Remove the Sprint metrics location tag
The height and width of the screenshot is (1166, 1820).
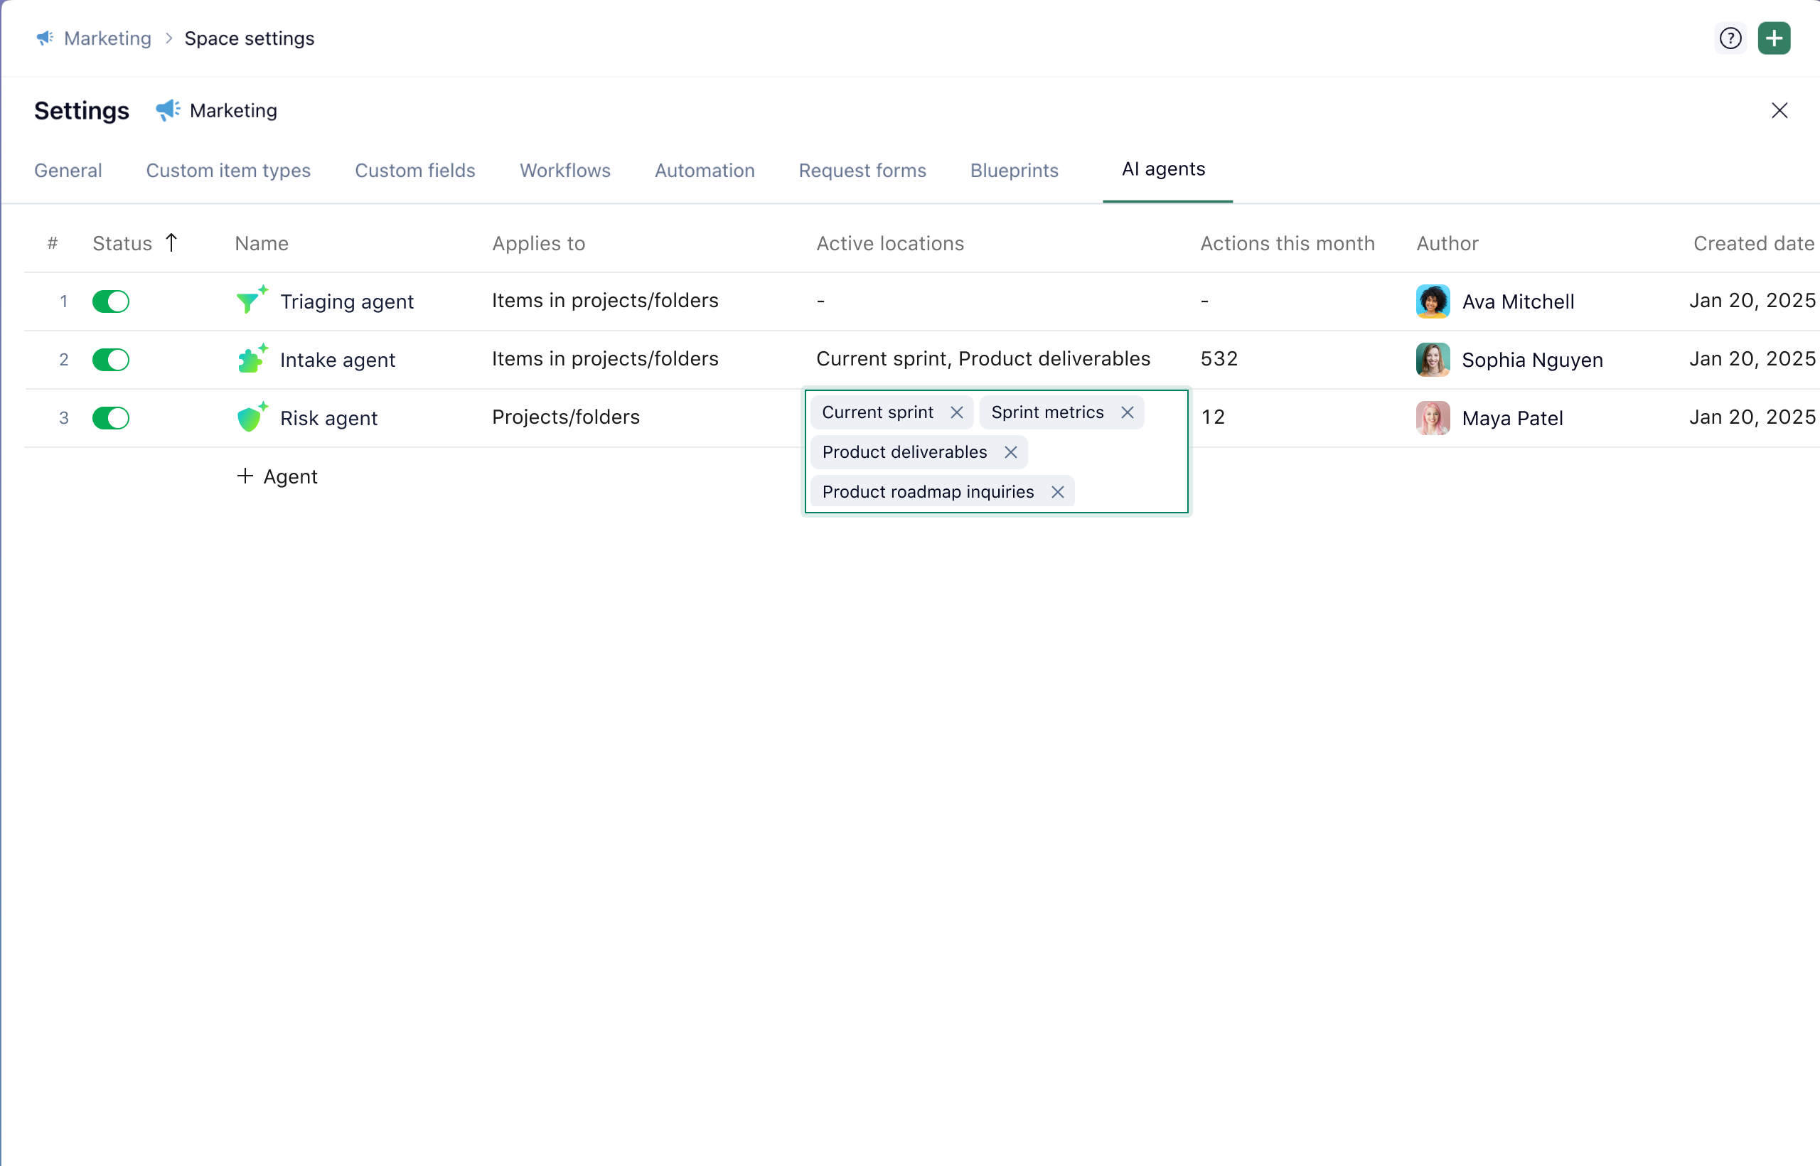click(1127, 412)
